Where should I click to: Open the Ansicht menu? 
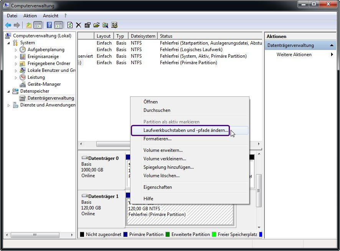tap(51, 16)
